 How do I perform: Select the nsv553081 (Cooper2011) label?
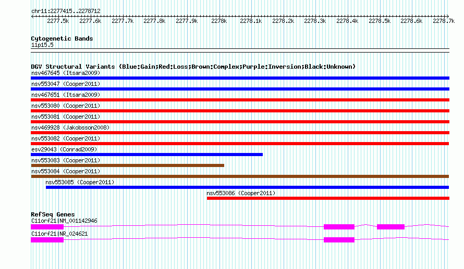[66, 117]
